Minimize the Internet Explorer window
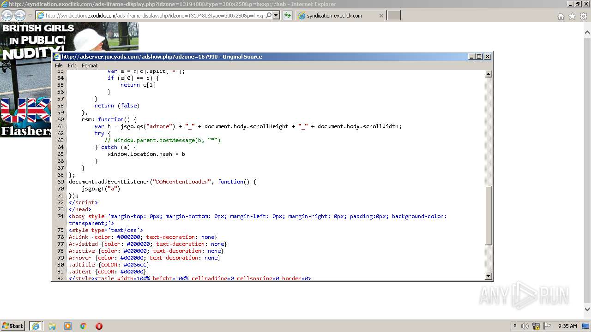The height and width of the screenshot is (332, 591). point(570,4)
